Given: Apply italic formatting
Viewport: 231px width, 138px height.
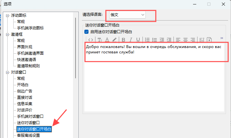Looking at the screenshot, I should 131,39.
